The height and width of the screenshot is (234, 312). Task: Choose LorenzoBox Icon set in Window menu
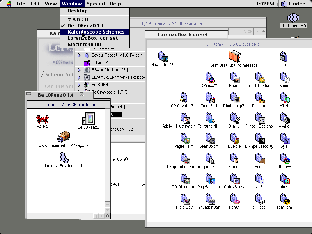pos(95,38)
